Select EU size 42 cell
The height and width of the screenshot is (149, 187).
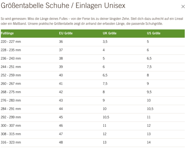click(x=61, y=92)
